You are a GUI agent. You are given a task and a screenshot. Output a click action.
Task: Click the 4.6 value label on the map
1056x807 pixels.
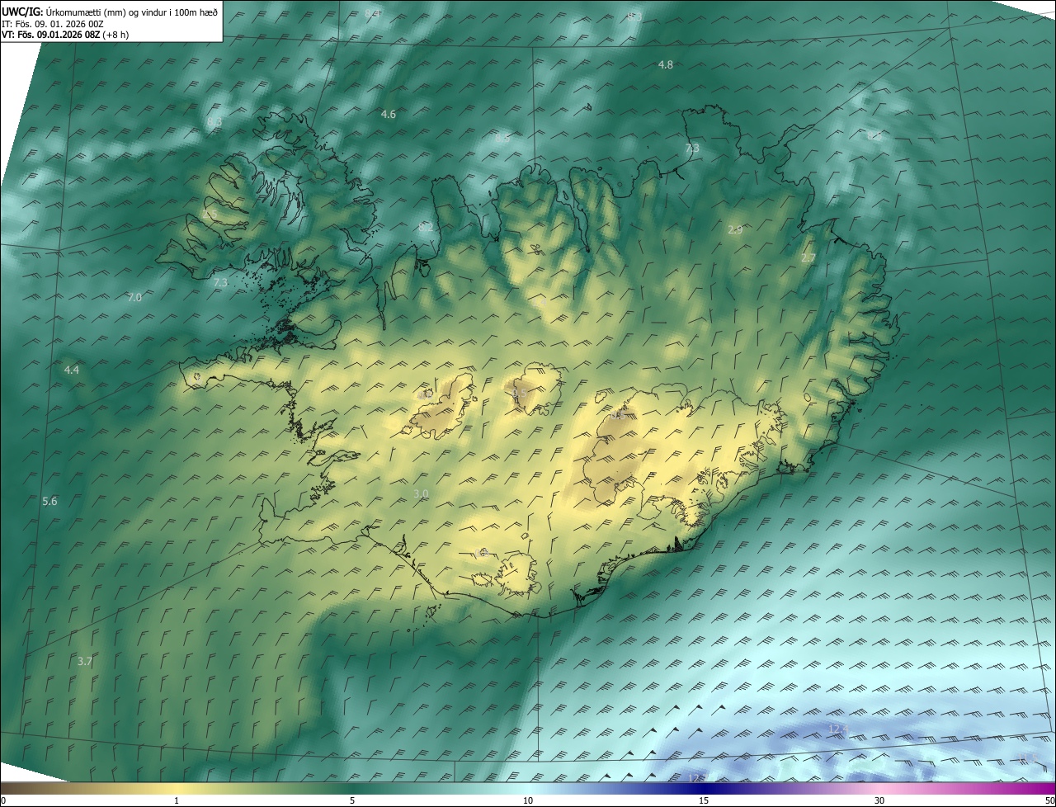(388, 114)
